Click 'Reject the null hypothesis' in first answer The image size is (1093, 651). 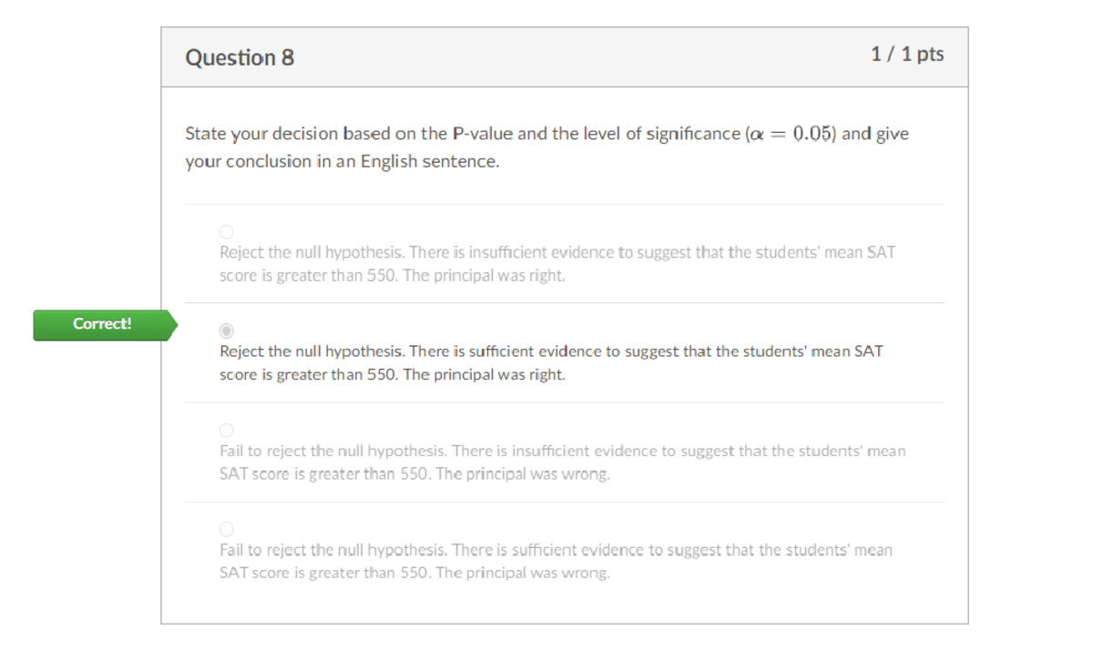pos(312,252)
